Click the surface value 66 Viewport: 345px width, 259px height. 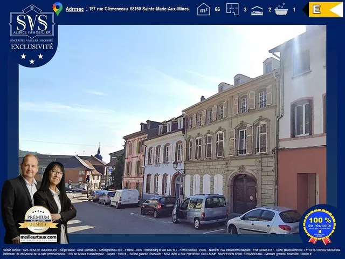[x=217, y=10]
